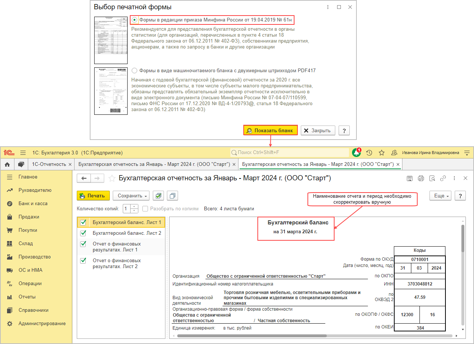The height and width of the screenshot is (344, 474).
Task: Switch to first Бухгалтерская отчетность tab
Action: click(x=154, y=164)
